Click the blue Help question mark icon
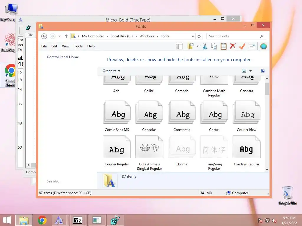Screen dimensions: 302x226 pyautogui.click(x=263, y=71)
